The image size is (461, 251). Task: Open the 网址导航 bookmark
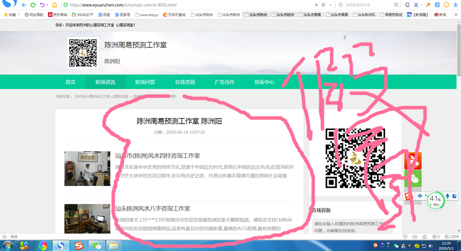pyautogui.click(x=34, y=14)
